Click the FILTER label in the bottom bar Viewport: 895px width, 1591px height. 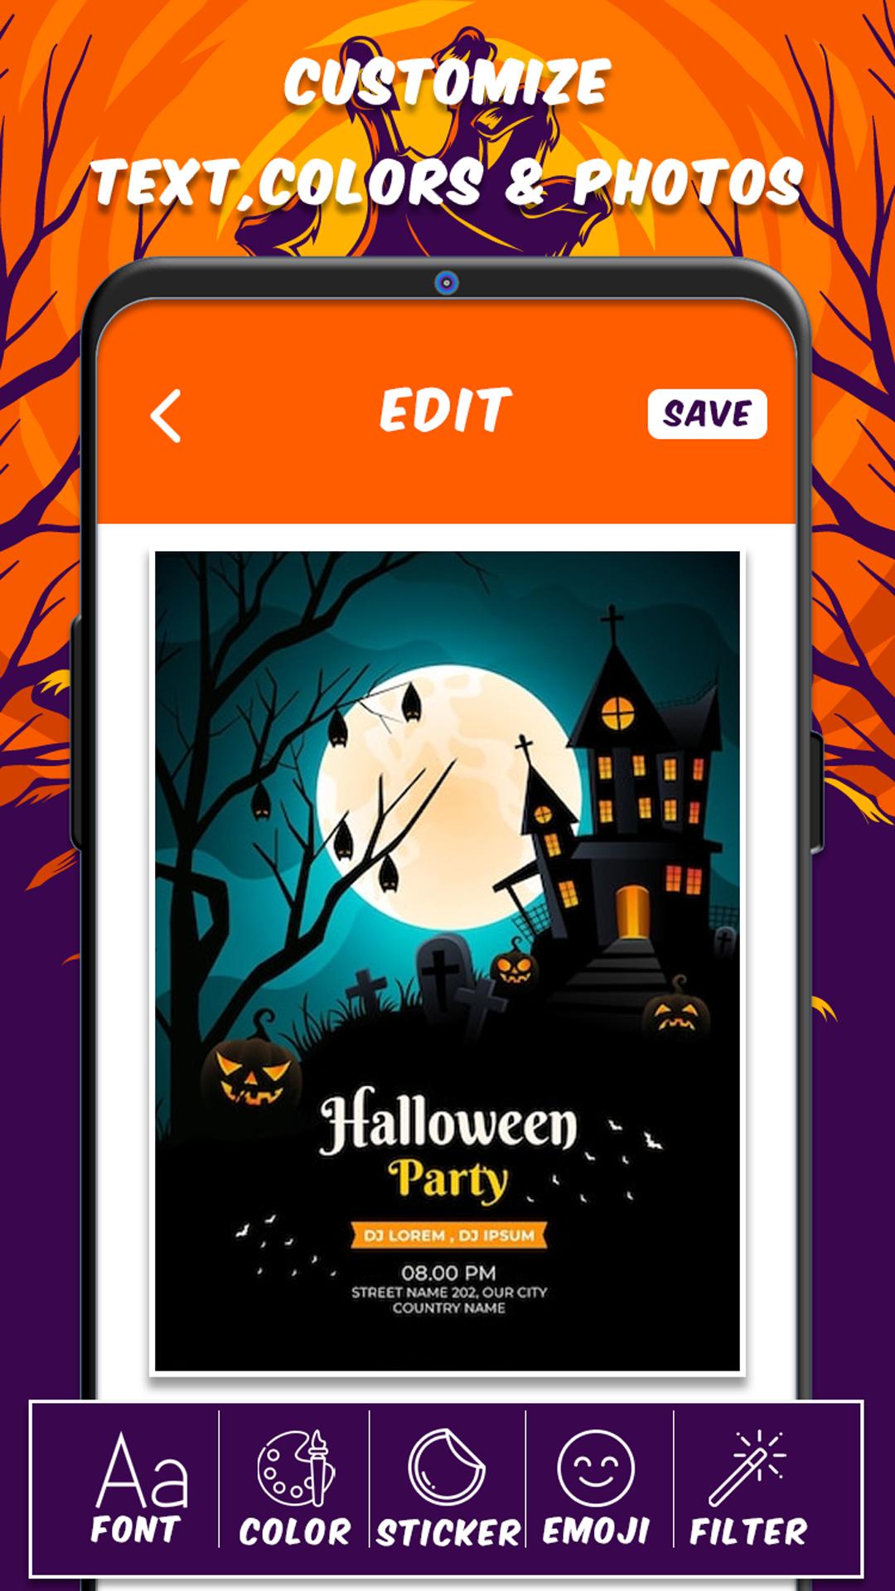pos(748,1531)
